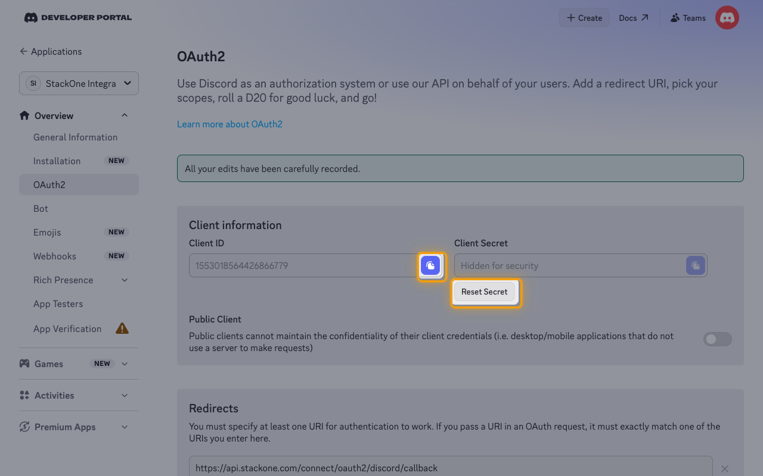Click the Games controller icon
The height and width of the screenshot is (476, 763).
pyautogui.click(x=24, y=364)
